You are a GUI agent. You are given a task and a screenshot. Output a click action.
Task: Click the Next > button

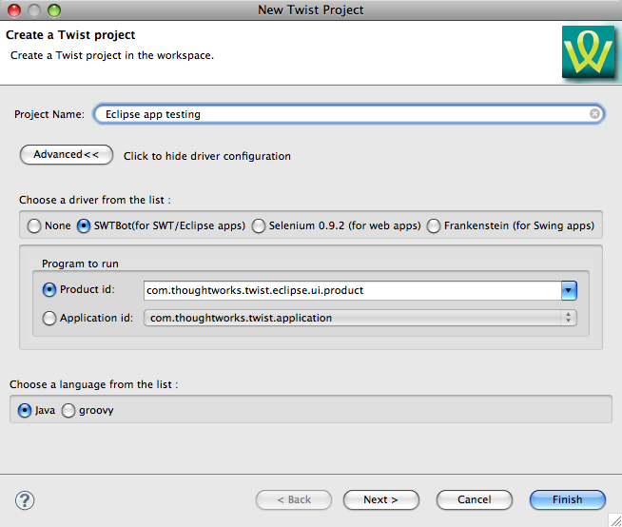380,499
